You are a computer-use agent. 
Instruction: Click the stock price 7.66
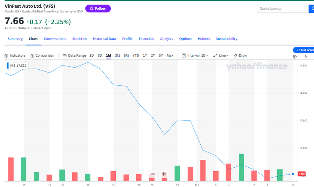14,21
